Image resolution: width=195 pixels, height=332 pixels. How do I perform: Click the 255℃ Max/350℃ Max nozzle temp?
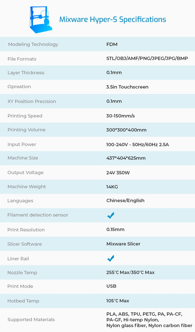click(x=130, y=272)
